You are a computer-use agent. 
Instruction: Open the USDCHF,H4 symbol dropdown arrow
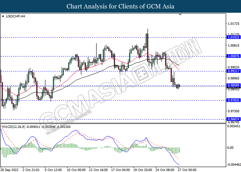[3, 17]
